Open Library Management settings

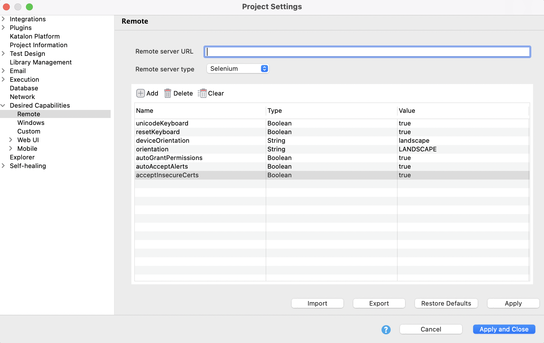41,62
